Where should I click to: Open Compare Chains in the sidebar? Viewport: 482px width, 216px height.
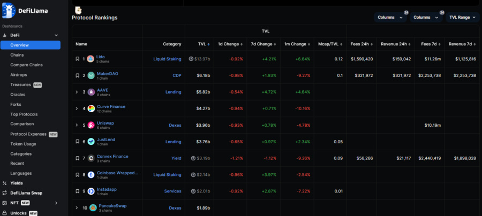coord(26,65)
